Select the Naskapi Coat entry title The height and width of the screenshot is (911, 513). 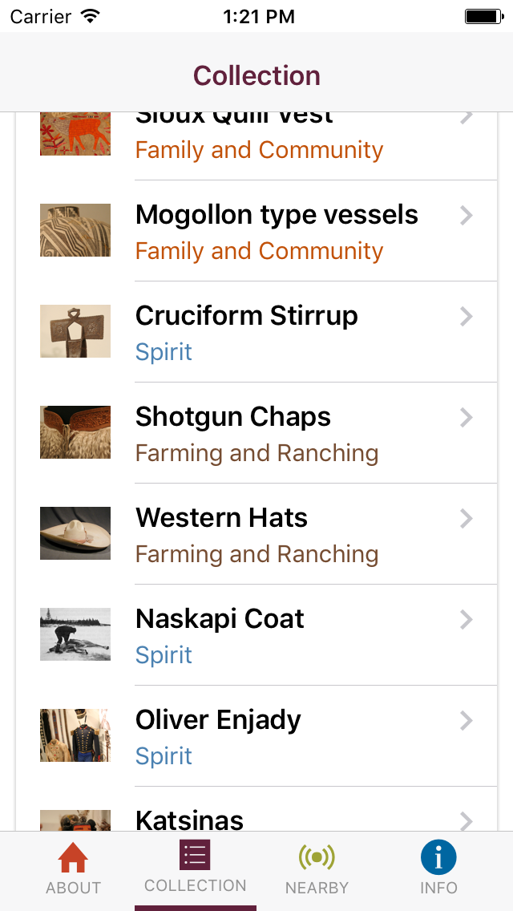(x=220, y=619)
